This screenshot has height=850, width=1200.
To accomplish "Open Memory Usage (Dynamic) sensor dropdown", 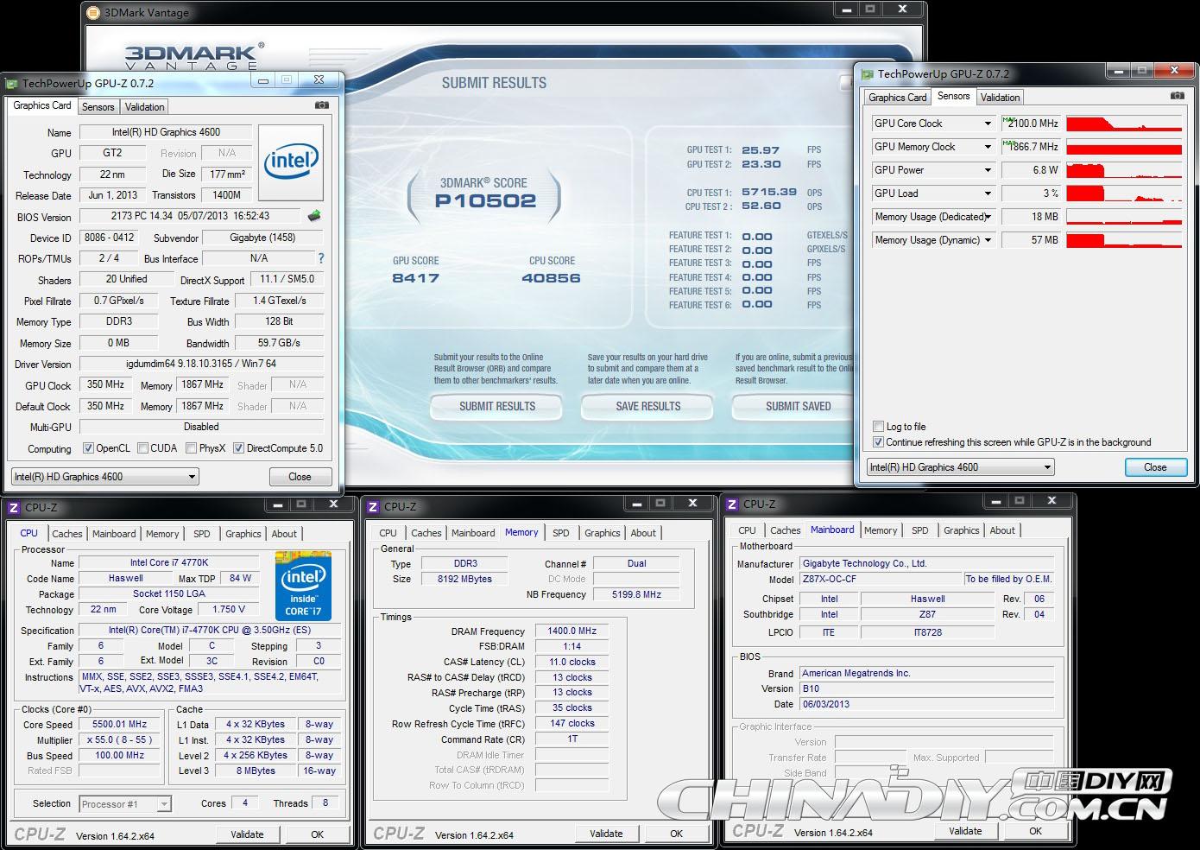I will [x=988, y=240].
